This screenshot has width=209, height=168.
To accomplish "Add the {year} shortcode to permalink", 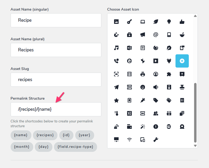I will coord(85,135).
